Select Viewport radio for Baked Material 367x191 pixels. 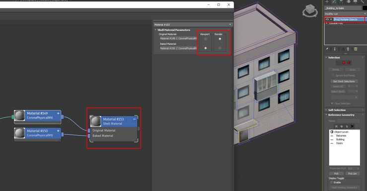pos(206,48)
